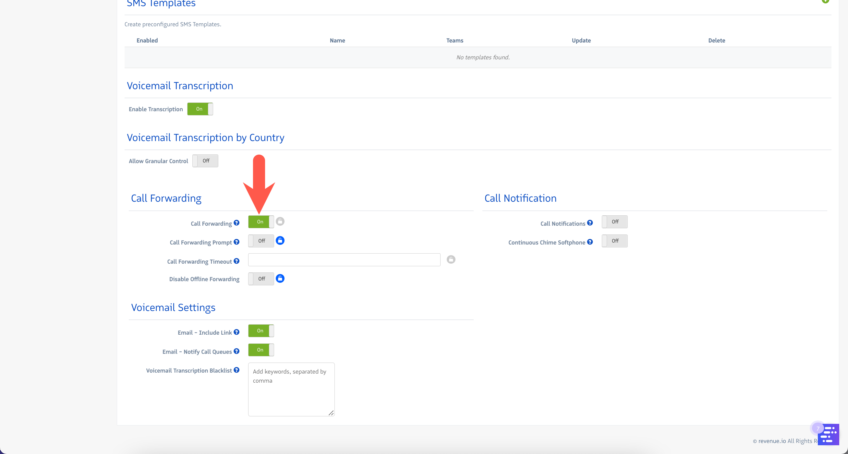This screenshot has height=454, width=848.
Task: Click the Voicemail Transcription Blacklist keywords textarea
Action: pyautogui.click(x=291, y=389)
